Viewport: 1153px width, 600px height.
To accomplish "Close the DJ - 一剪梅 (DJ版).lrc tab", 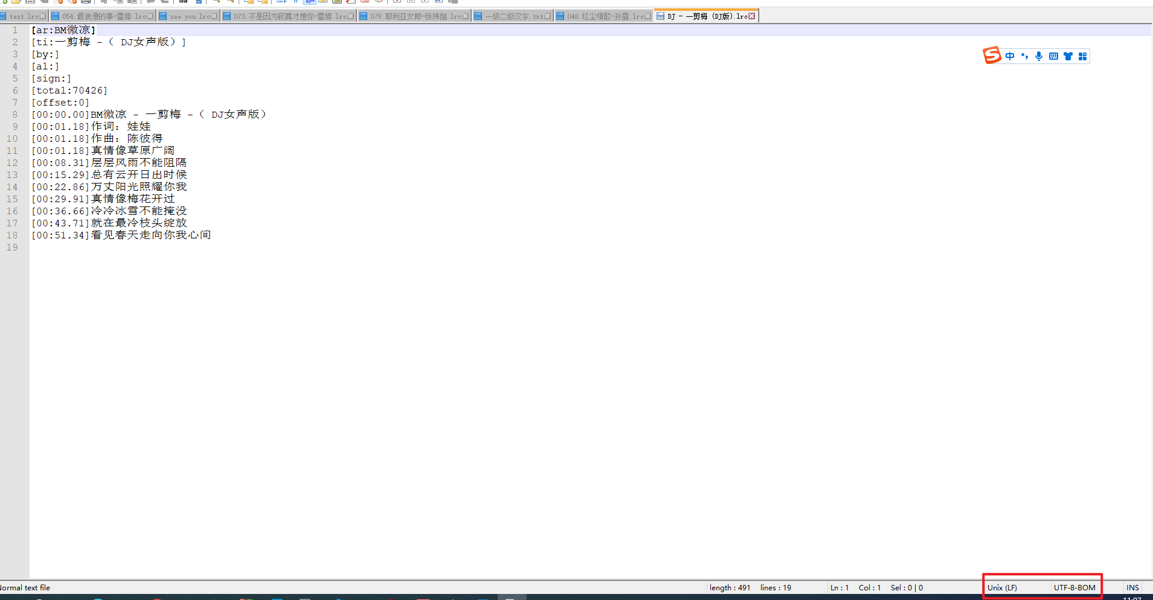I will 751,16.
